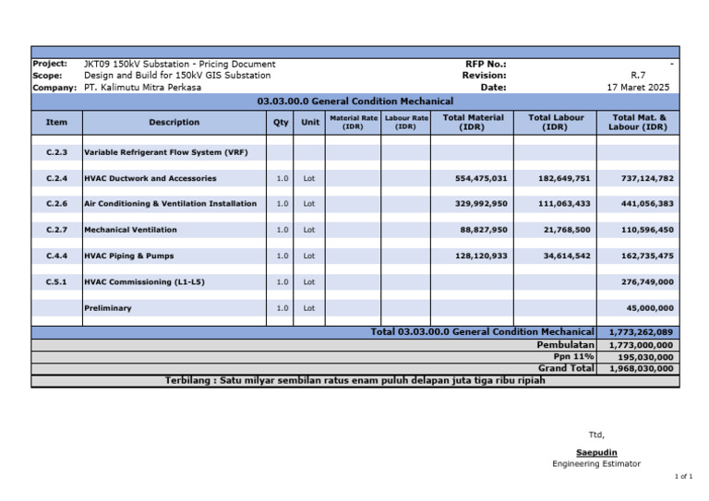This screenshot has height=501, width=709.
Task: Click quantity '1.0' in Mechanical Ventilation row
Action: pyautogui.click(x=282, y=230)
